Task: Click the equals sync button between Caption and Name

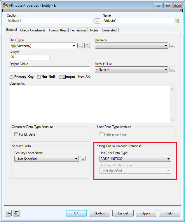Action: (97, 21)
